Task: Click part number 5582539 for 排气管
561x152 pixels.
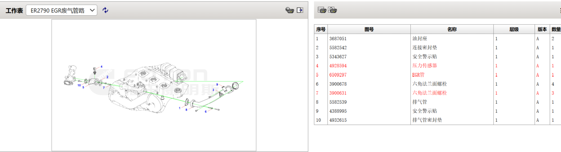Action: (338, 102)
